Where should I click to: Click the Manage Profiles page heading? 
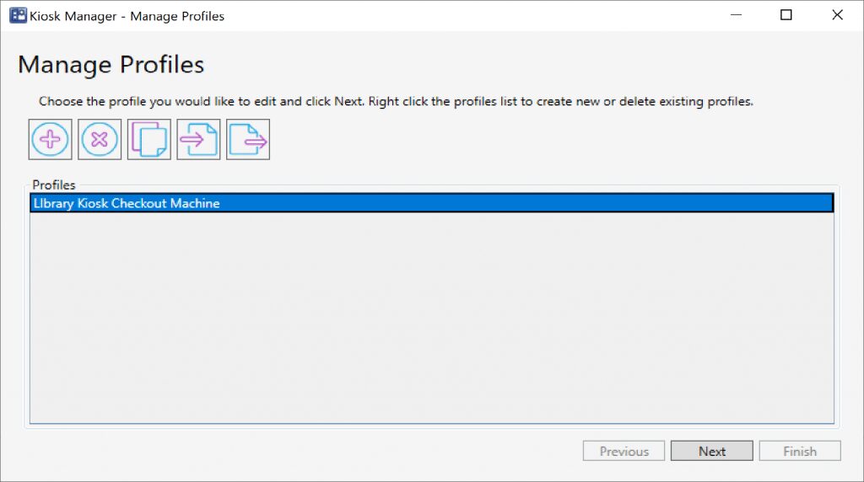click(x=111, y=65)
